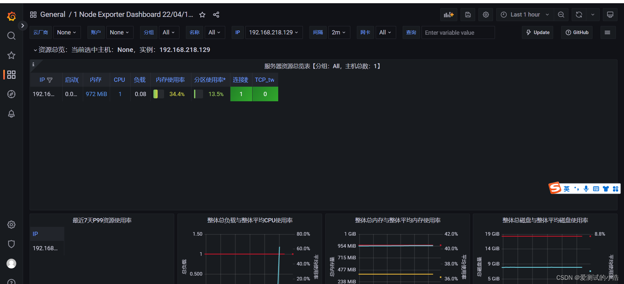Open Configuration gear in sidebar

click(11, 225)
